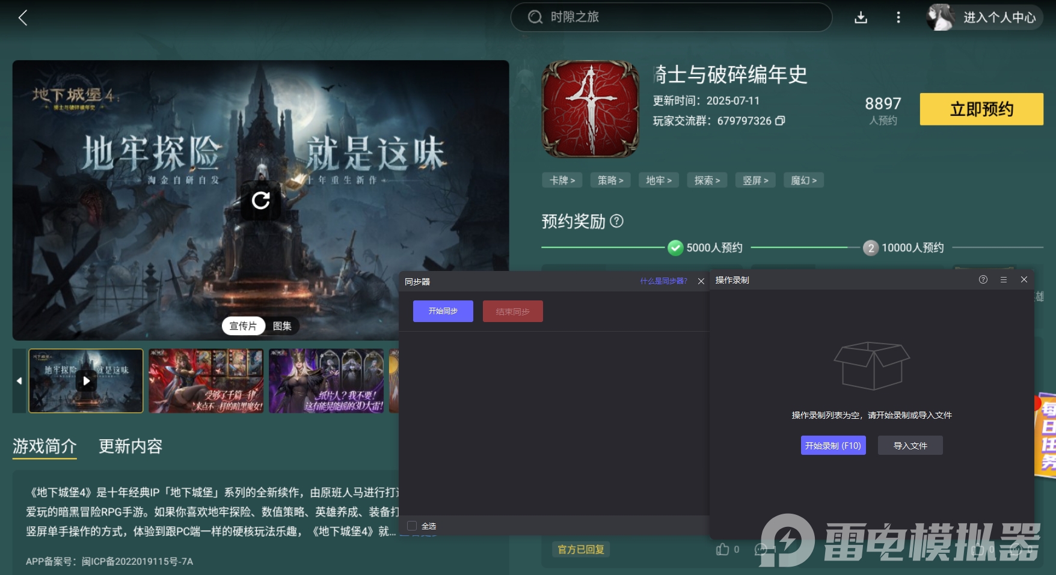Tick the 全选 checkbox
Viewport: 1056px width, 575px height.
[412, 526]
